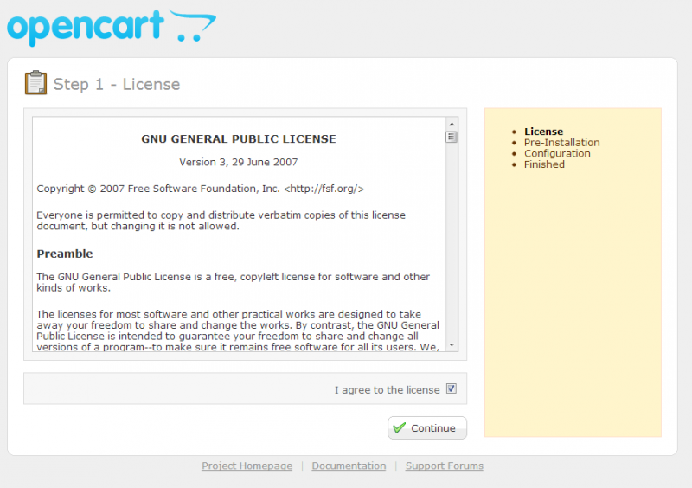
Task: Click the license scrollbar down arrow
Action: click(x=452, y=345)
